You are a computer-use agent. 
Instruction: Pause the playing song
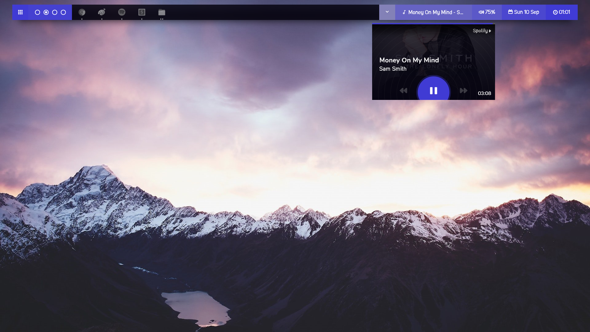[x=433, y=91]
